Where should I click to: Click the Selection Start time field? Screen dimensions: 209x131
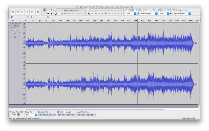(x=47, y=115)
